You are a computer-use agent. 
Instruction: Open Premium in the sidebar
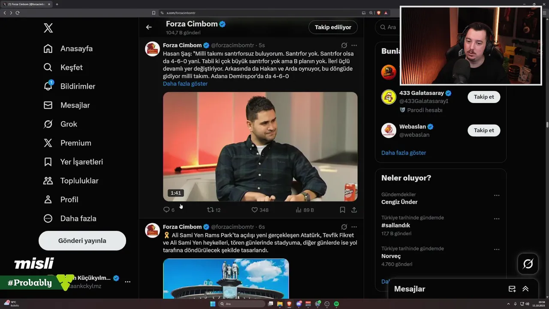point(67,143)
